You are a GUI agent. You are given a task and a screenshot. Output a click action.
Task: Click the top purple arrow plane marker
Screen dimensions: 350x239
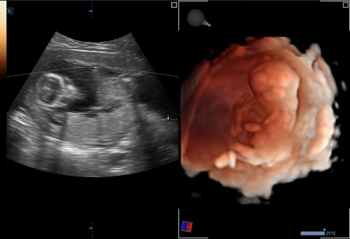[x=90, y=11]
